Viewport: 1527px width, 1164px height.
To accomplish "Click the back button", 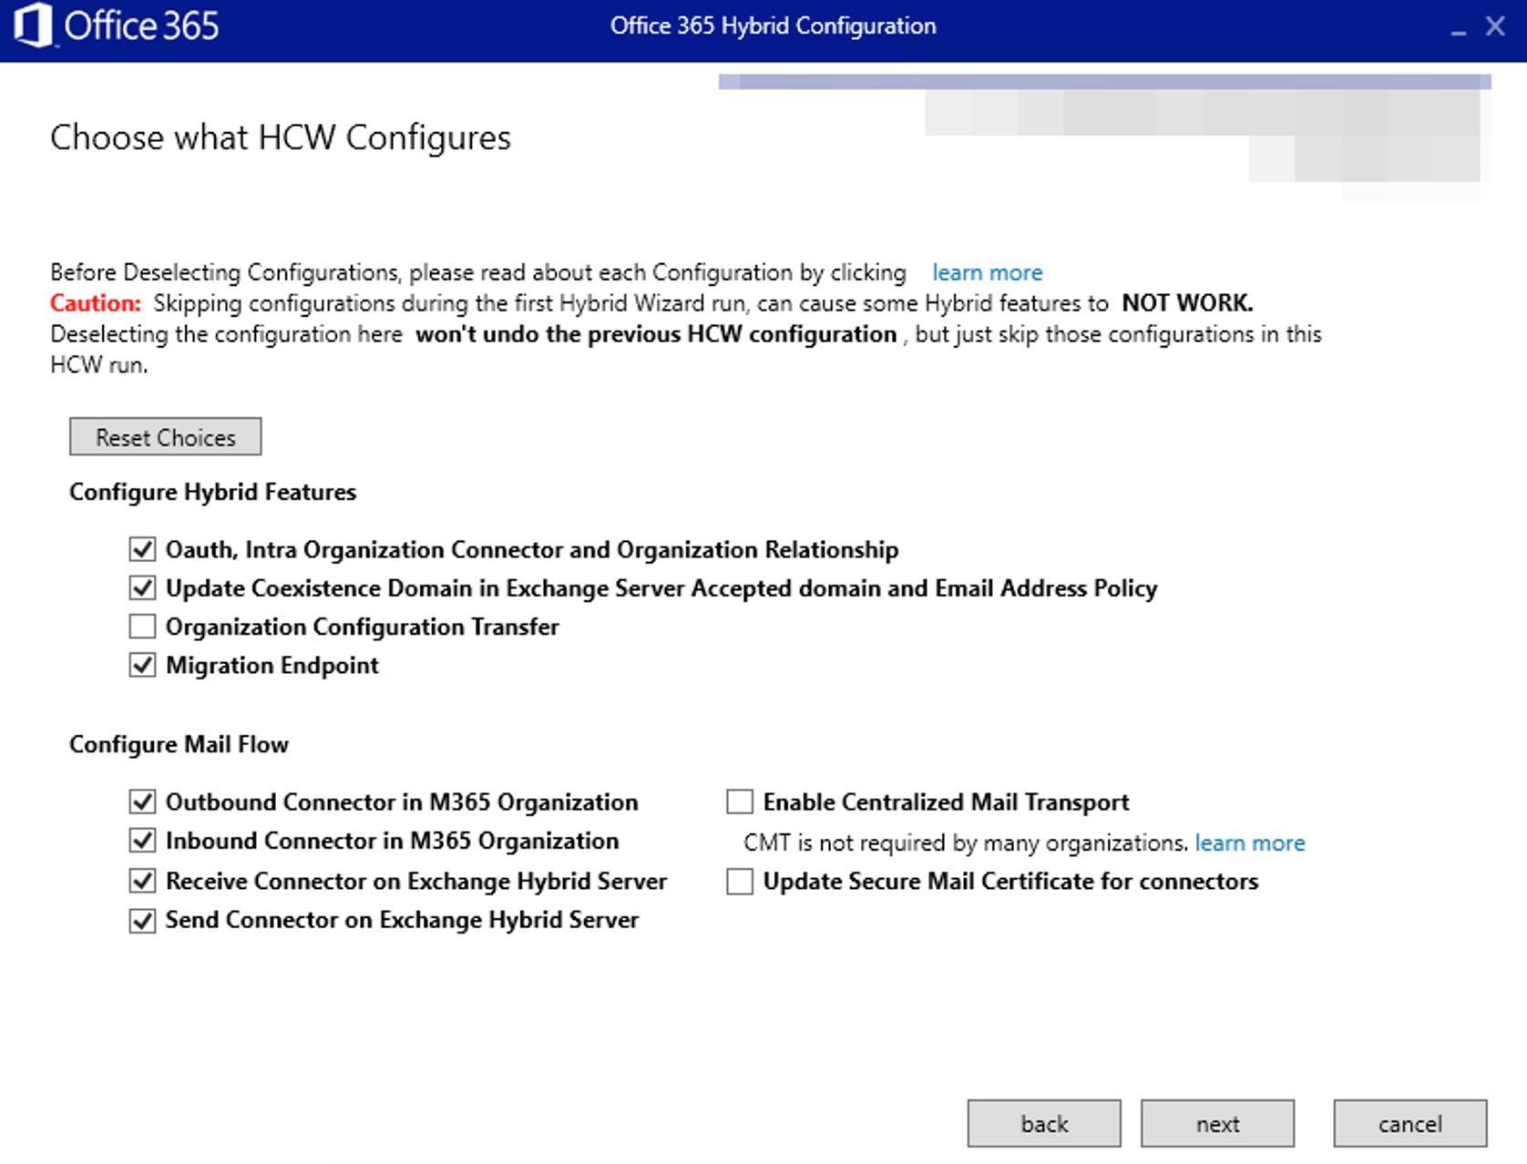I will click(1042, 1123).
